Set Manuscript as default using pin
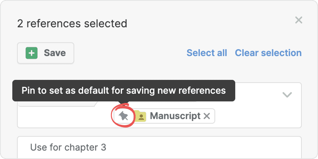This screenshot has height=159, width=318. point(123,116)
